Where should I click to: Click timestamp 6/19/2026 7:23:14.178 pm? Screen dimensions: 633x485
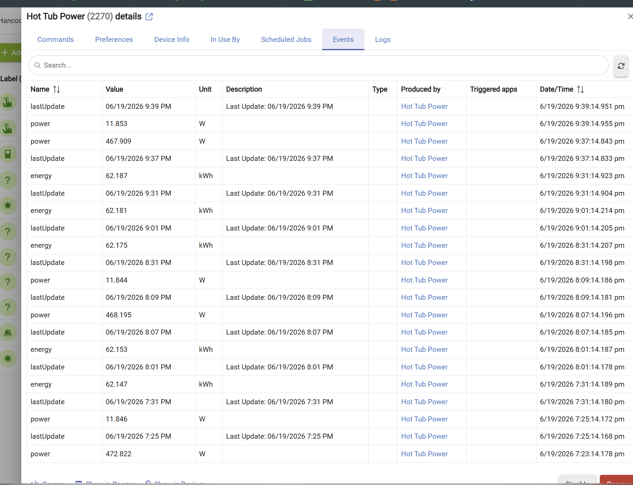[582, 454]
